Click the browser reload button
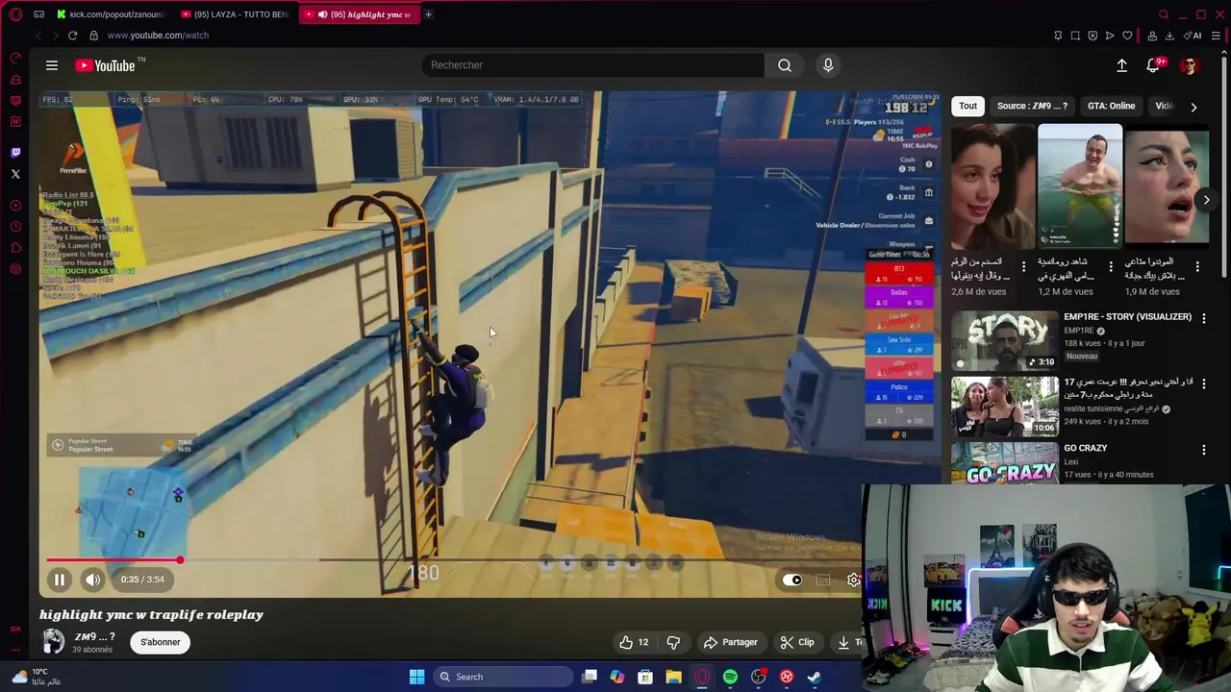 coord(72,36)
